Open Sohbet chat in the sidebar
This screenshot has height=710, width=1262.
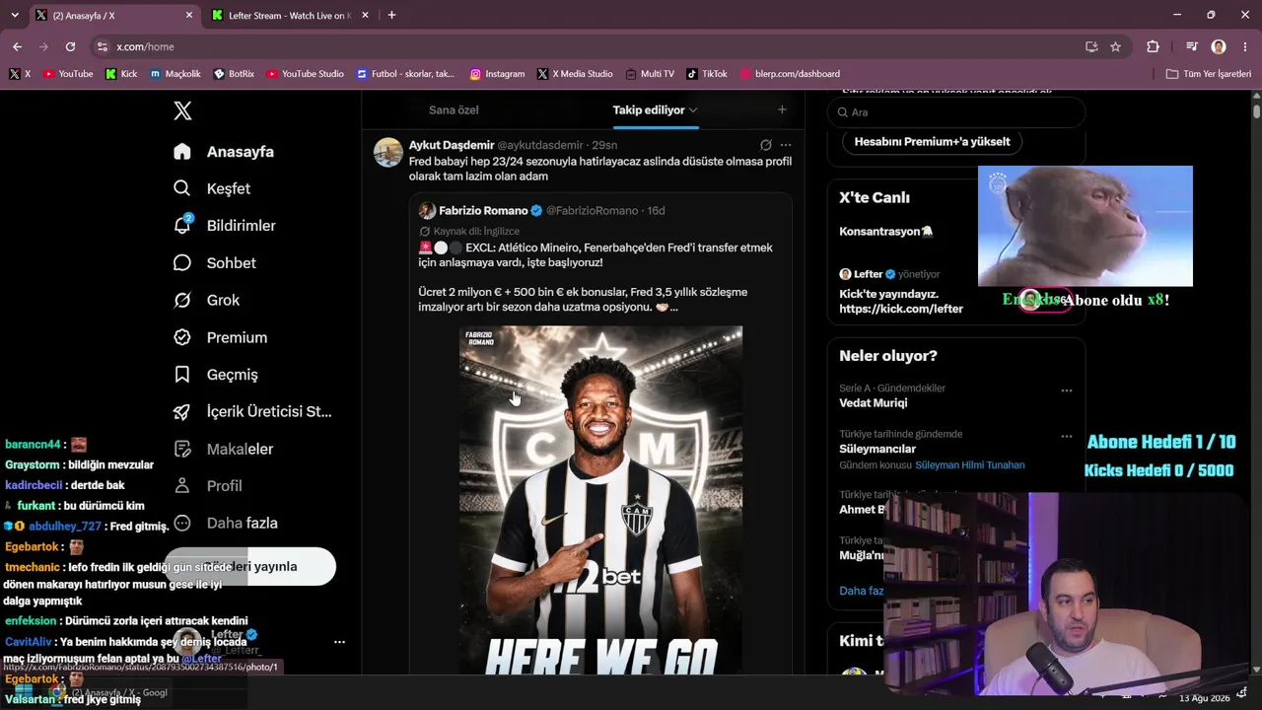(x=214, y=263)
